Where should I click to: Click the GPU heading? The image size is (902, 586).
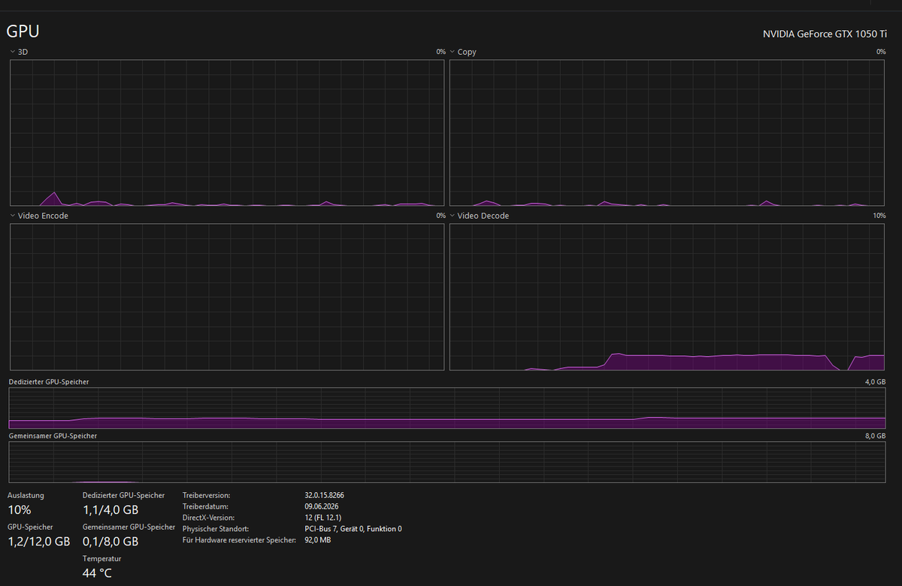click(23, 32)
